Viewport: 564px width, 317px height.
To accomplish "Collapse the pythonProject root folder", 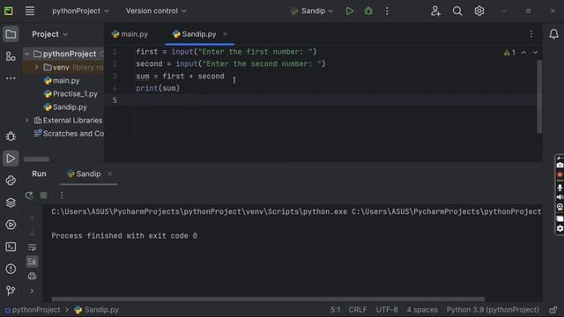I will (27, 54).
